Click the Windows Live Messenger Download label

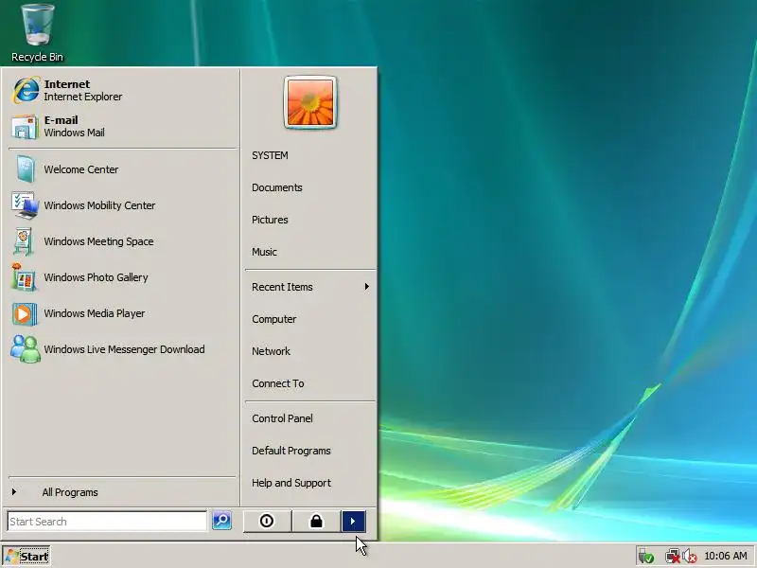pyautogui.click(x=124, y=349)
